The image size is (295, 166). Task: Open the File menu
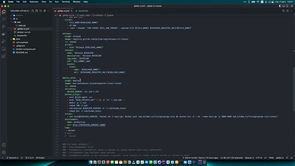pos(18,2)
